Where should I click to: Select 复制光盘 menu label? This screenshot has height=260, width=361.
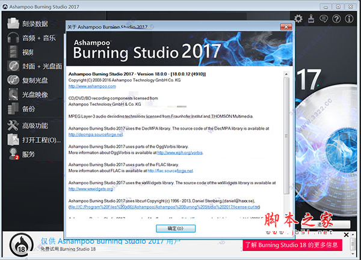click(x=35, y=80)
